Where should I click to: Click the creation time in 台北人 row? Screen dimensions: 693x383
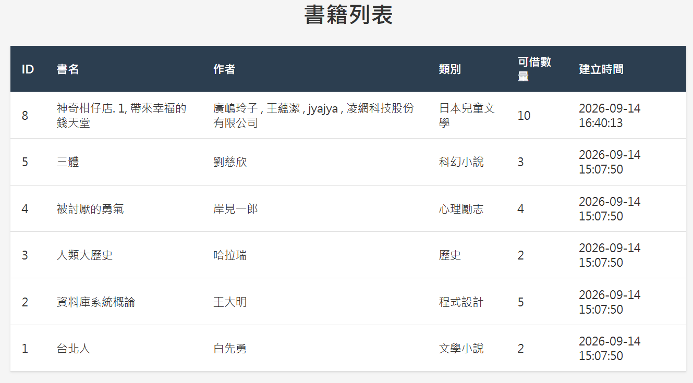click(x=610, y=349)
